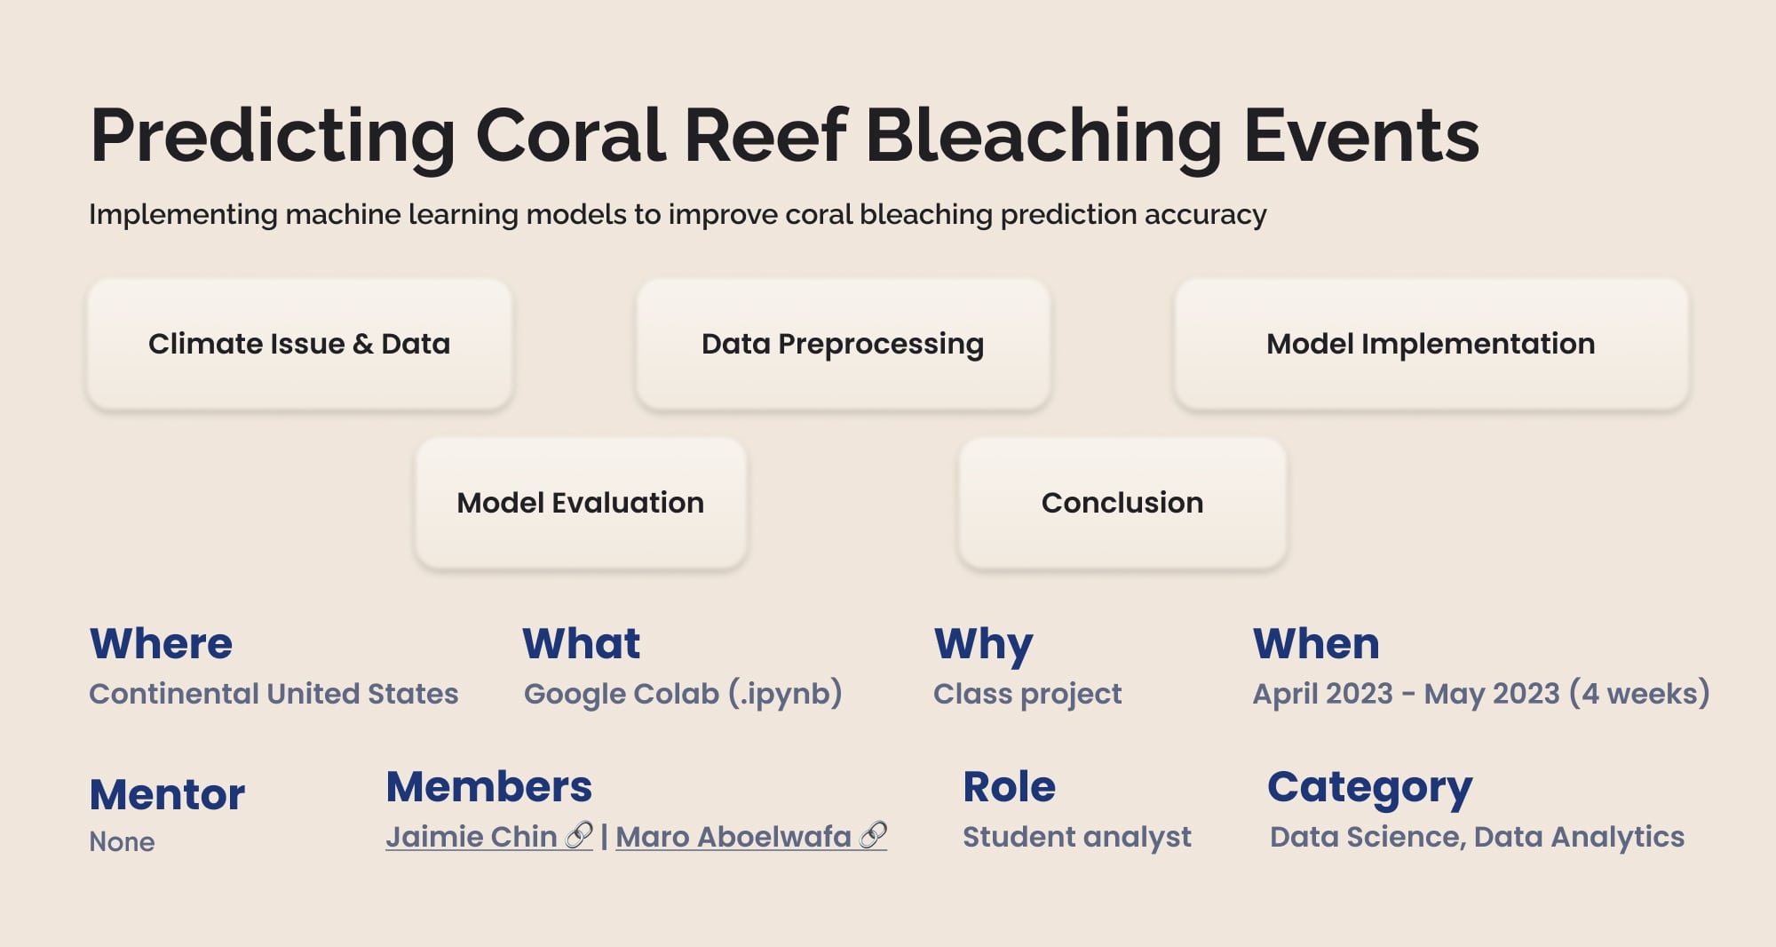This screenshot has height=947, width=1776.
Task: Select the Where heading
Action: point(161,643)
